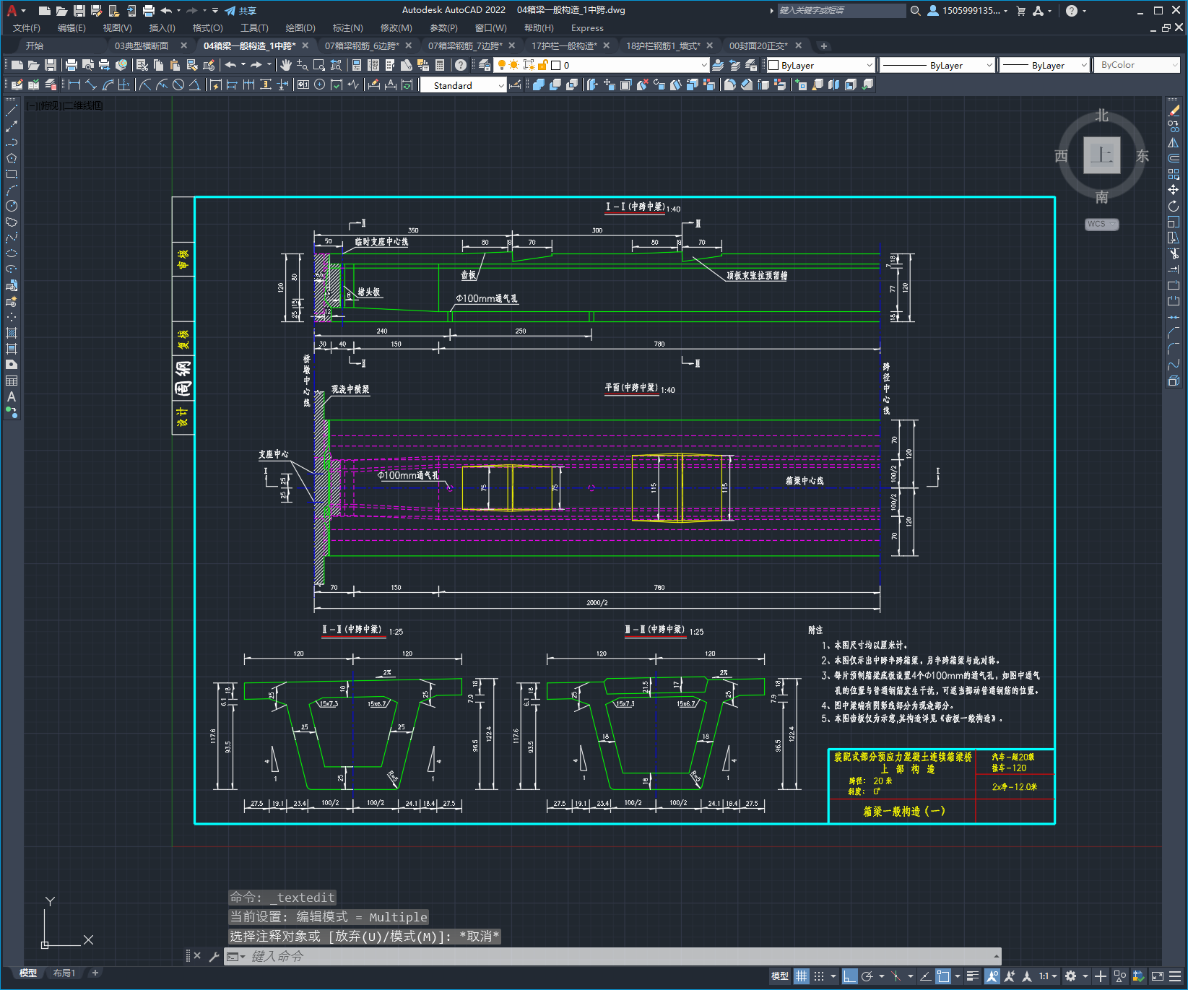Toggle the drawing grid display
Viewport: 1188px width, 990px height.
(x=802, y=976)
